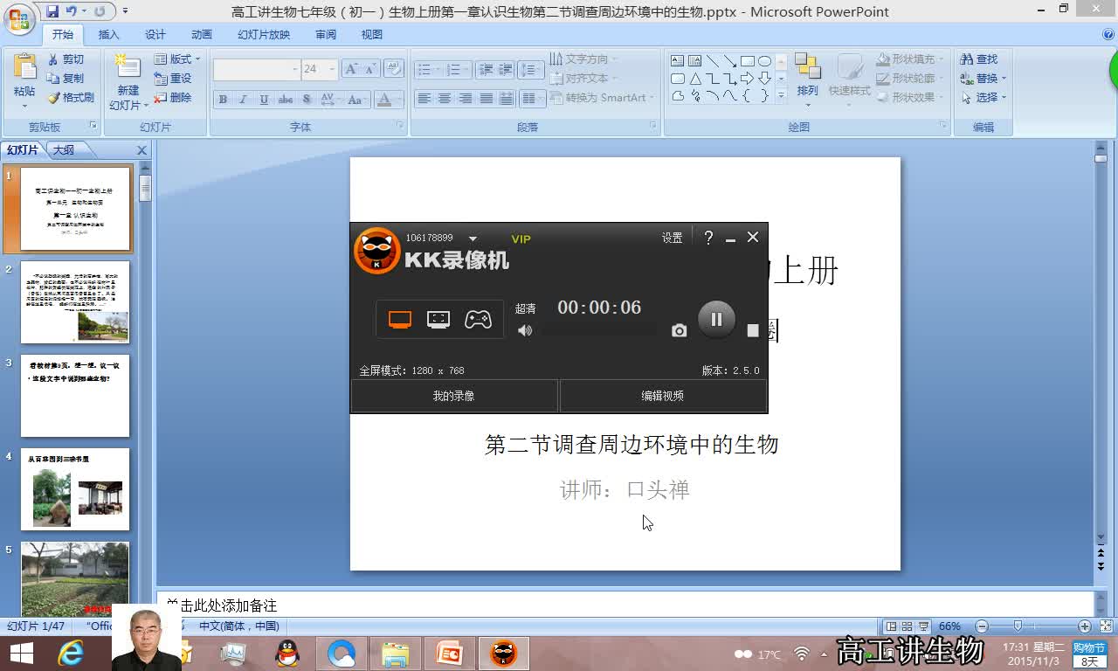
Task: Click the Clear Formatting icon in font group
Action: point(393,69)
